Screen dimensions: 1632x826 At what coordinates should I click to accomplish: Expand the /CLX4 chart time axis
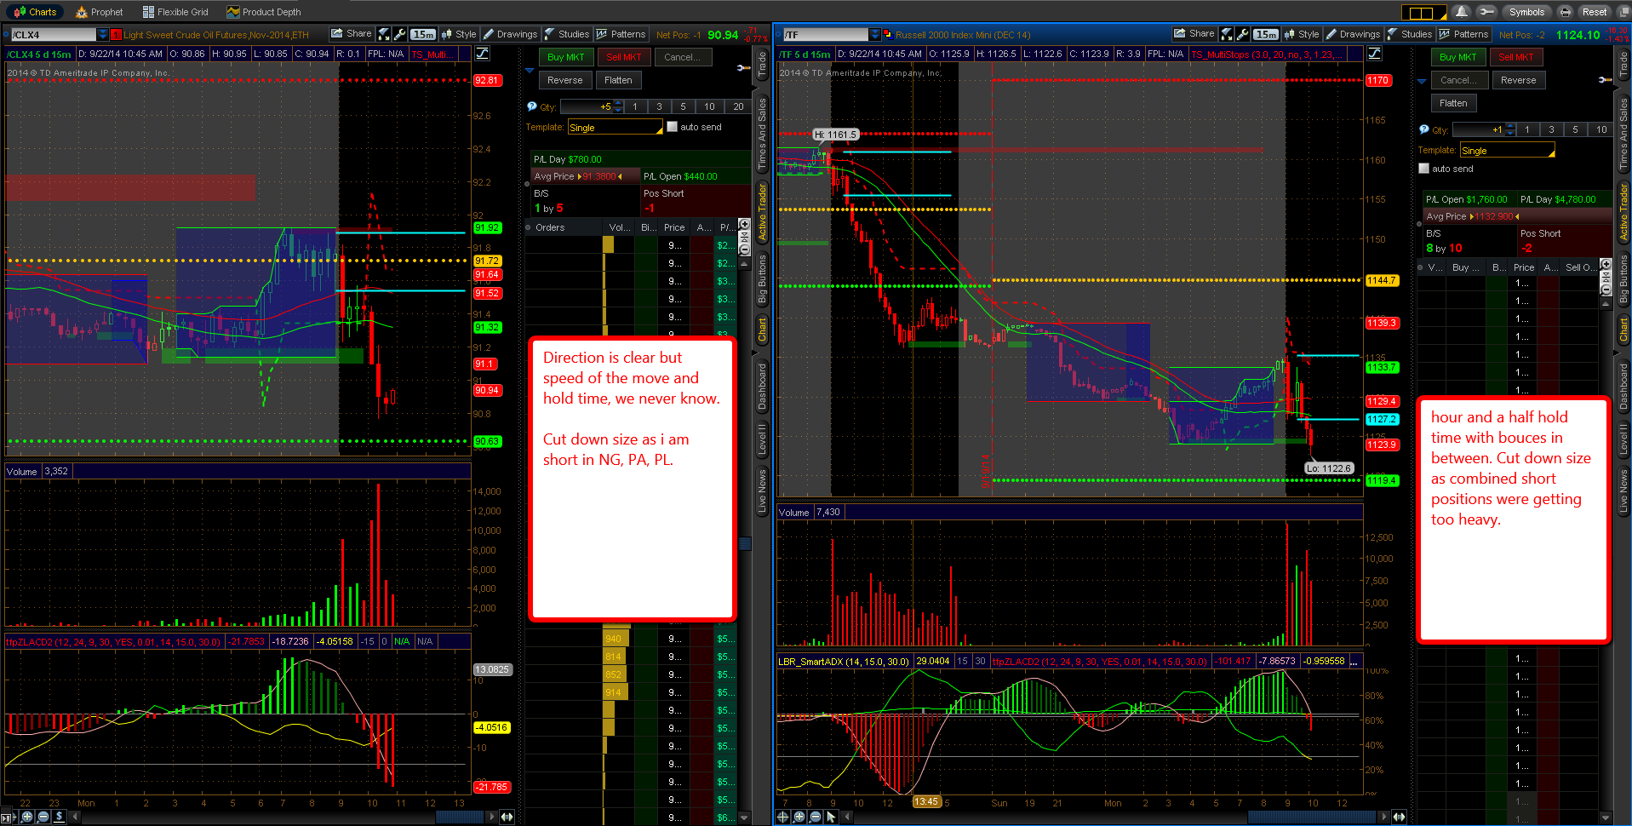[x=507, y=817]
